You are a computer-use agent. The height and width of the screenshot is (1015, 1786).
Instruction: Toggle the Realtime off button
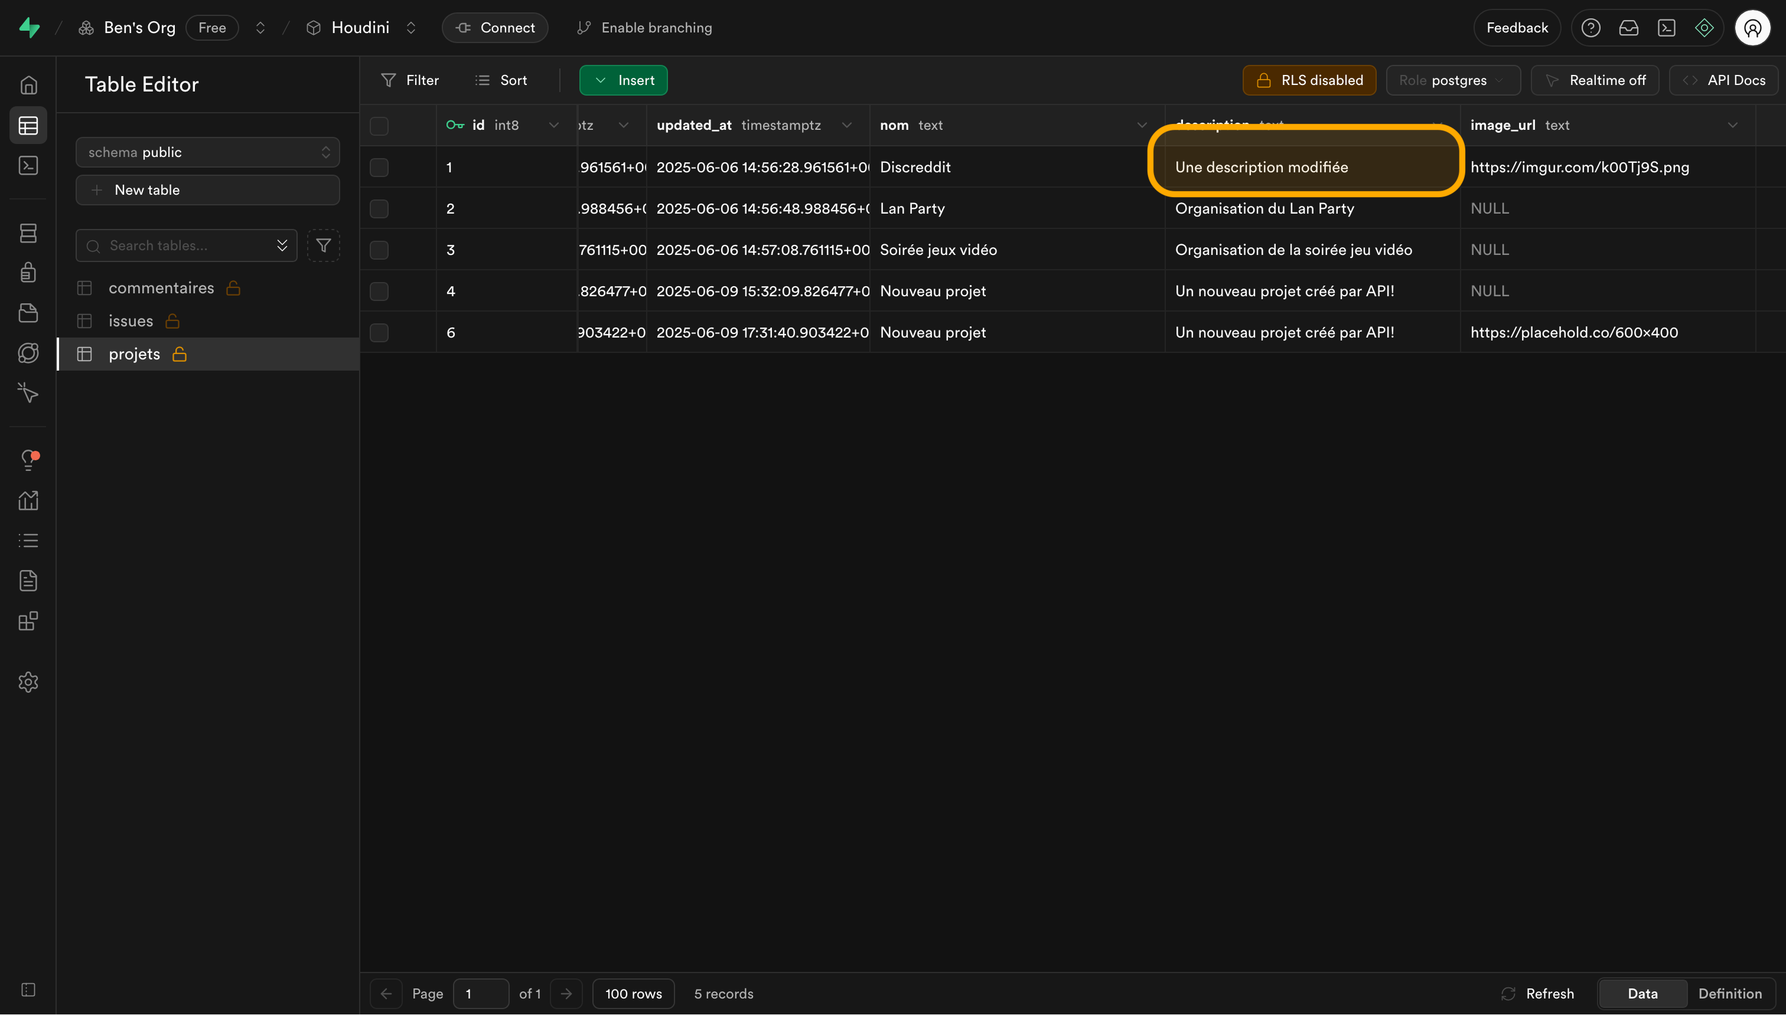[x=1595, y=80]
